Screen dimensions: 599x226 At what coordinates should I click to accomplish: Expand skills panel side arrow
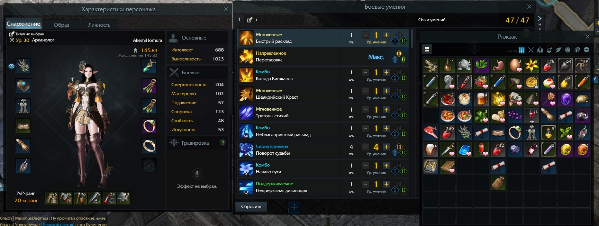[x=540, y=18]
